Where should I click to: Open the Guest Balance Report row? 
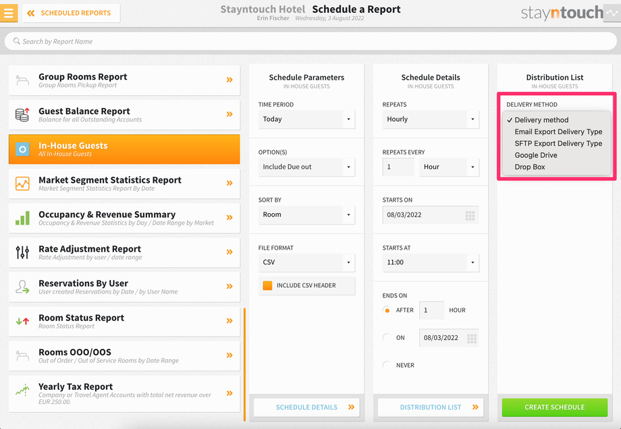pos(124,115)
